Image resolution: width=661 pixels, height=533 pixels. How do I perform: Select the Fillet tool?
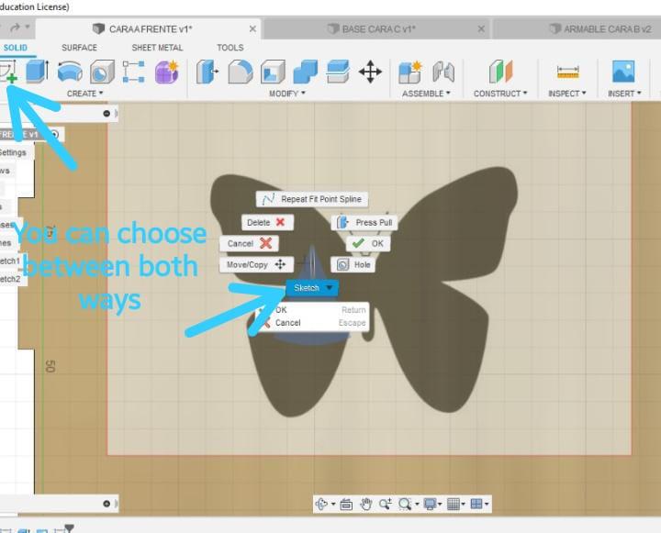point(241,72)
